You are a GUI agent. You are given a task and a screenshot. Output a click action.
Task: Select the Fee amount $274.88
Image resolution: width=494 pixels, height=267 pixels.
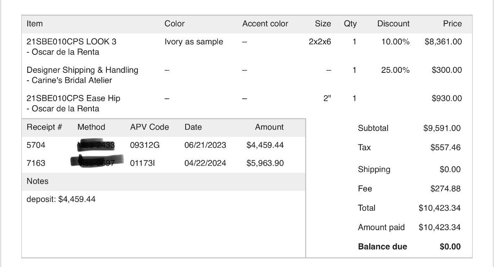tap(445, 188)
